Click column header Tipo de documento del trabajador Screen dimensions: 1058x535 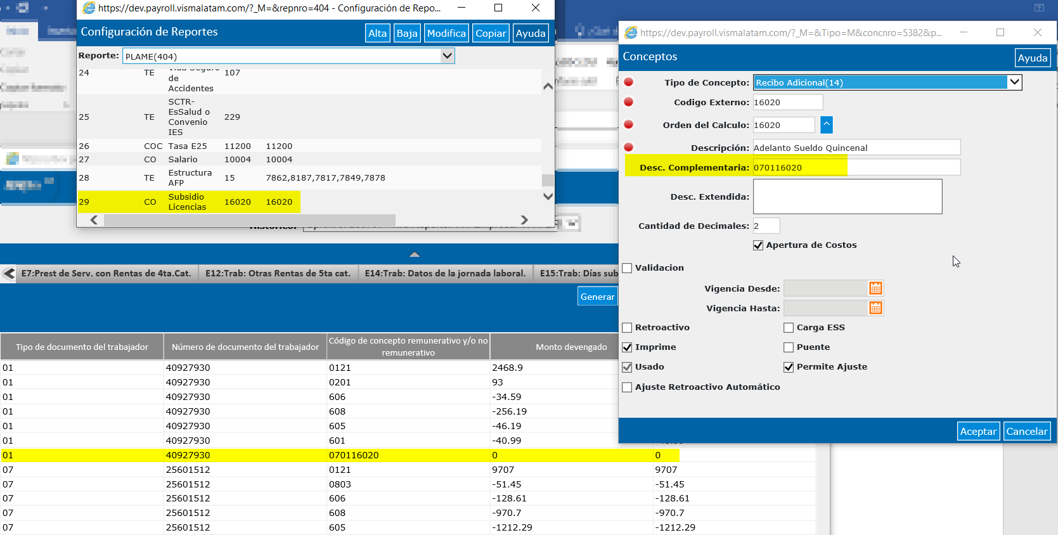click(x=82, y=347)
